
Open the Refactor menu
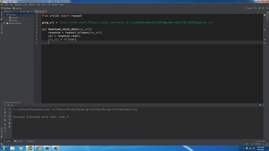[x=32, y=5]
